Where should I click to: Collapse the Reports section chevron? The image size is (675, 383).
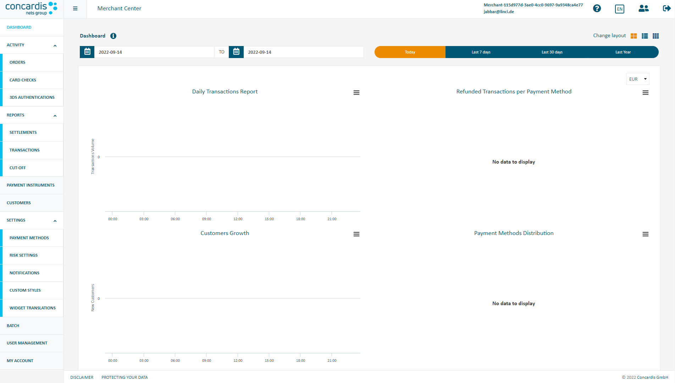pyautogui.click(x=55, y=116)
